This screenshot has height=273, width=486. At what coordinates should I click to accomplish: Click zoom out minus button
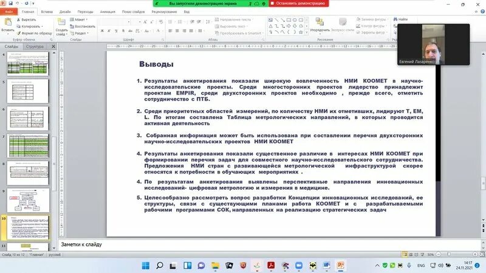tap(438, 254)
